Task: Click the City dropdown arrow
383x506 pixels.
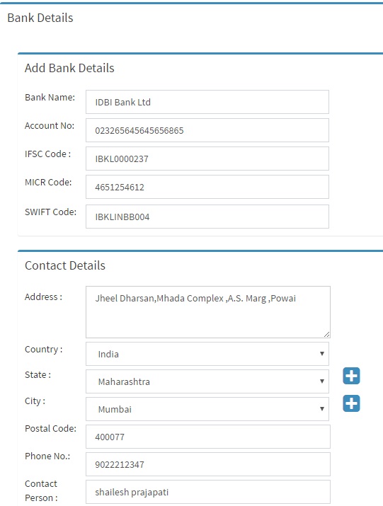Action: (322, 409)
